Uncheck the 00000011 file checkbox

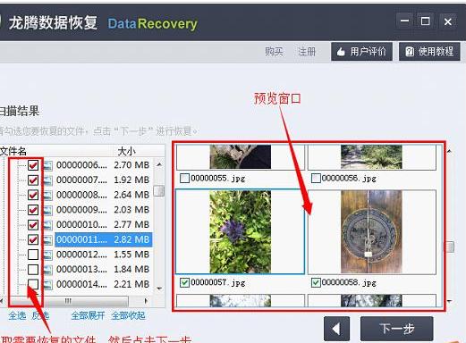[x=33, y=239]
